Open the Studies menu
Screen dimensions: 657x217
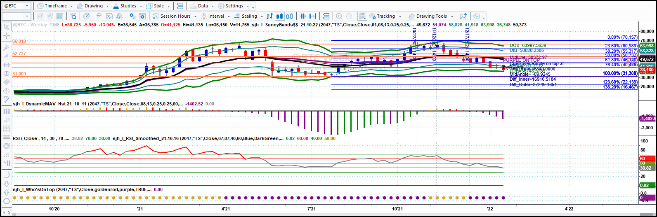(x=127, y=6)
